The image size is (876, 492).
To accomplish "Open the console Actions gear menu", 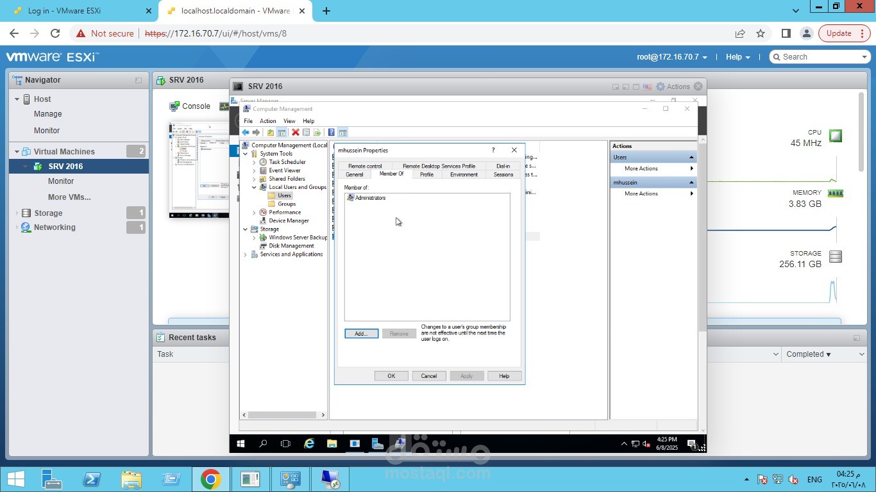I will coord(673,86).
